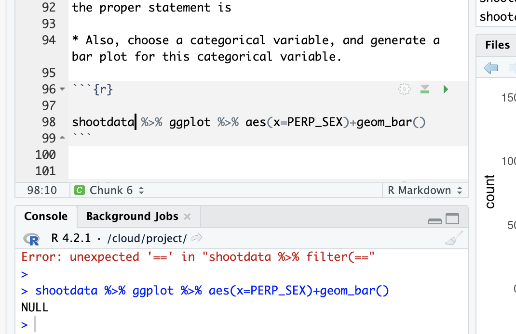Click text 'the proper statement is'
Screen dimensions: 516x334
click(x=152, y=8)
